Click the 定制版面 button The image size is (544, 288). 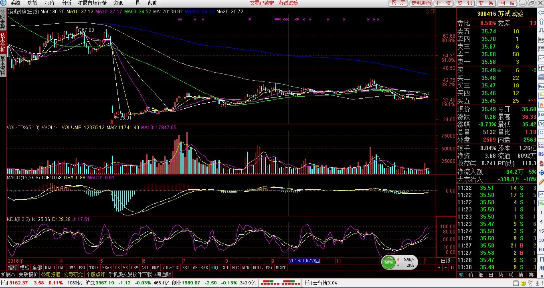click(421, 3)
